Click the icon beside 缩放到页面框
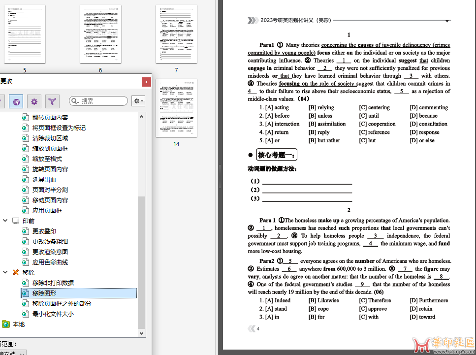Image resolution: width=476 pixels, height=355 pixels. (26, 149)
